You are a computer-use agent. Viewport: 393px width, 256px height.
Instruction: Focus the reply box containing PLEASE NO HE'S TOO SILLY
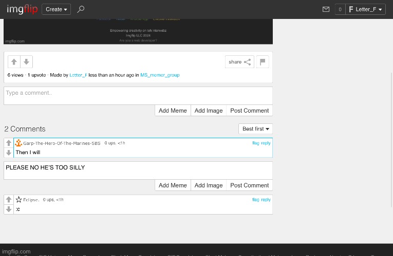138,170
